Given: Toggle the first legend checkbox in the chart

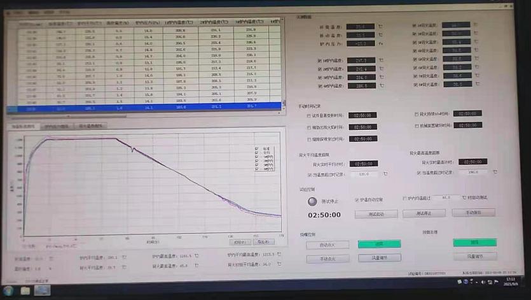Looking at the screenshot, I should (256, 148).
